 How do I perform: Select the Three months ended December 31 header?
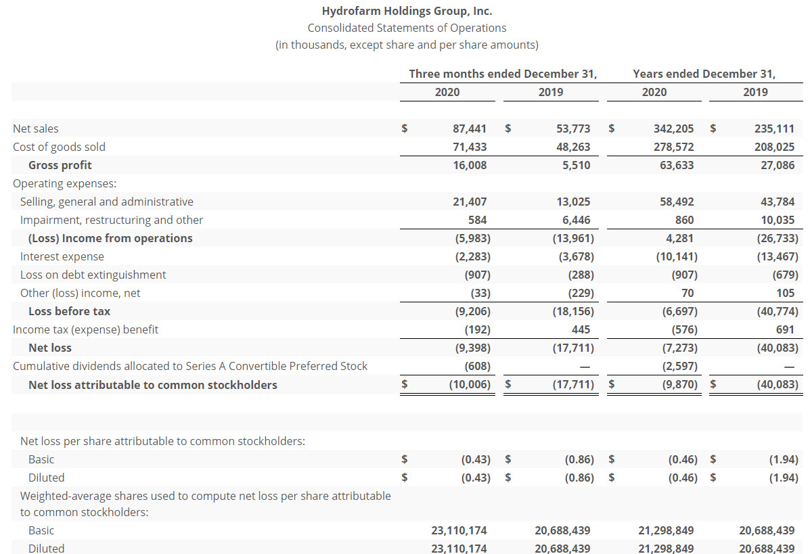pos(503,74)
